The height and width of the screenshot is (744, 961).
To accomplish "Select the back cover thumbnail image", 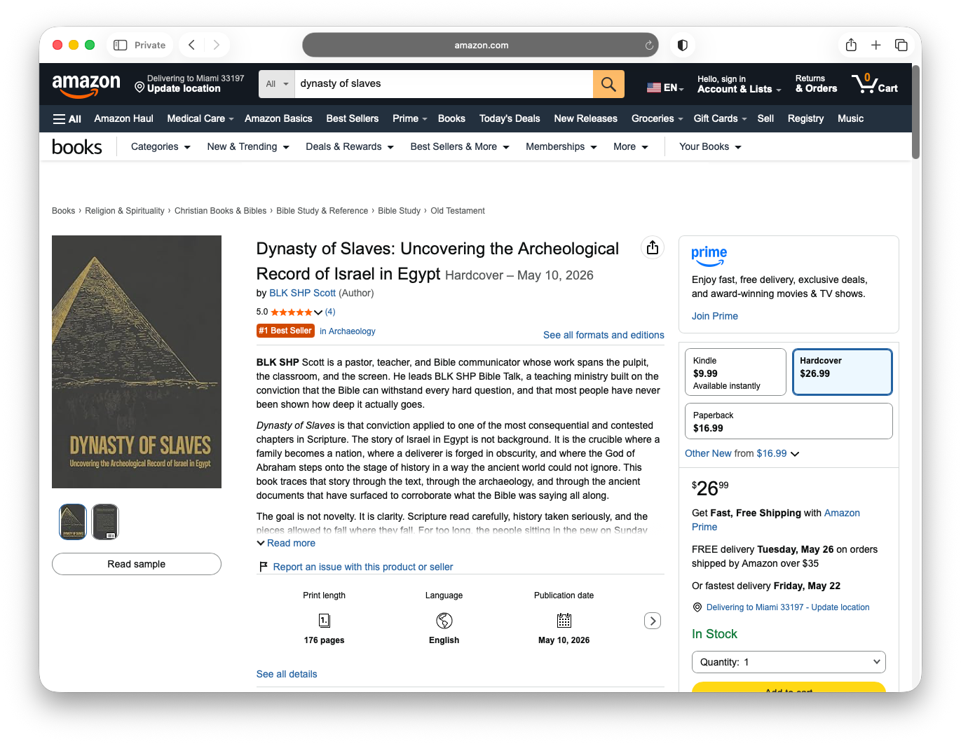I will pos(105,522).
